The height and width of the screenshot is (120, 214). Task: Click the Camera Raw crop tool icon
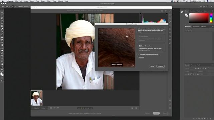coord(170,18)
